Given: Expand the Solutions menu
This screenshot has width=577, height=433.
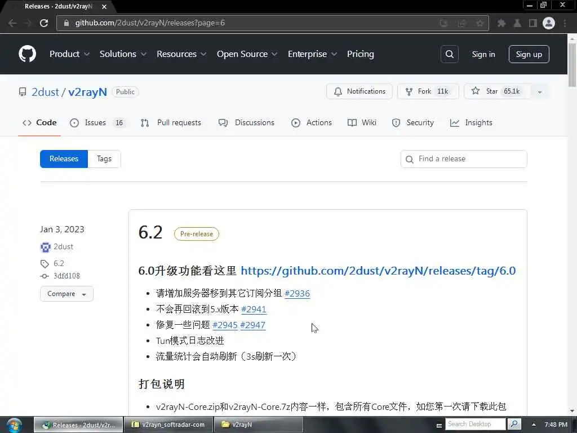Looking at the screenshot, I should [x=123, y=54].
